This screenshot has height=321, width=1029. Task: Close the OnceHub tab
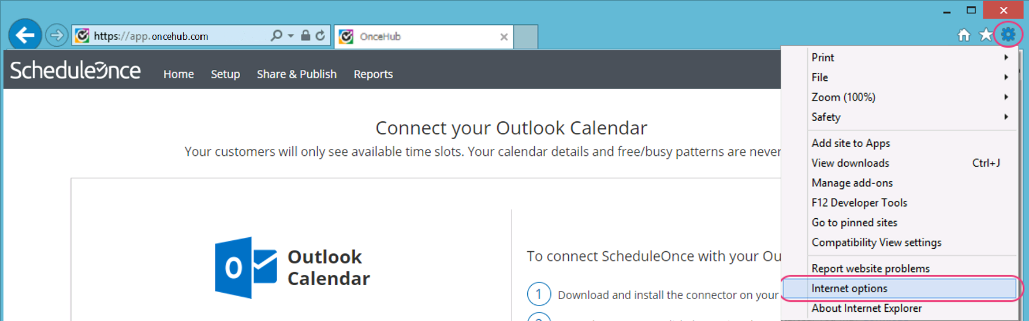504,37
